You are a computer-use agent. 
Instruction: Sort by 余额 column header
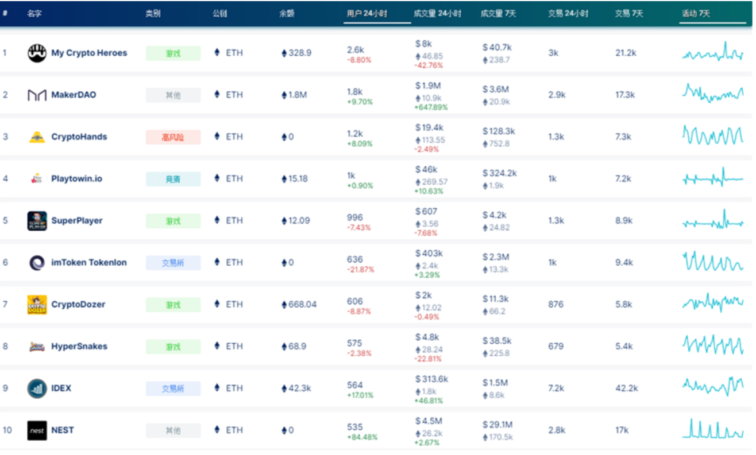[x=287, y=13]
